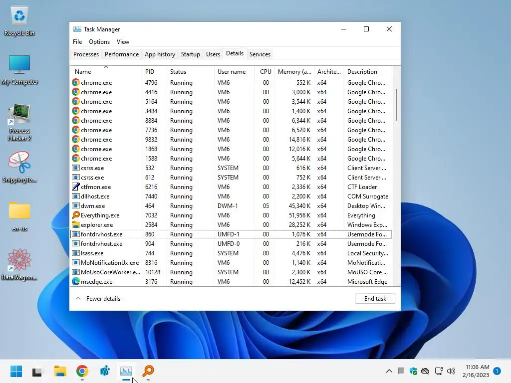Sort by the Status column header

pyautogui.click(x=190, y=72)
